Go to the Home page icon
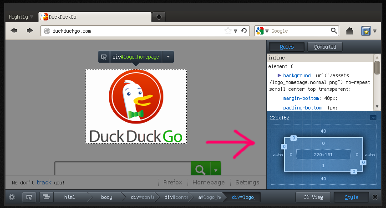 [349, 31]
